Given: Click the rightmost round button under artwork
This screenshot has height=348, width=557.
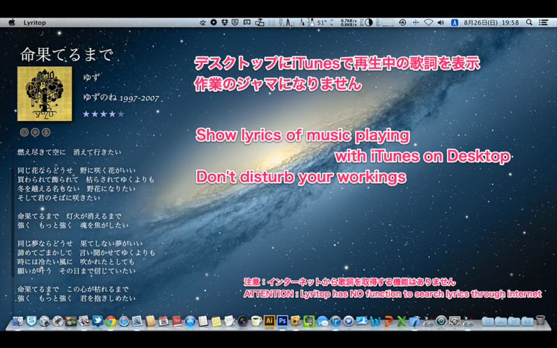Looking at the screenshot, I should click(x=46, y=132).
